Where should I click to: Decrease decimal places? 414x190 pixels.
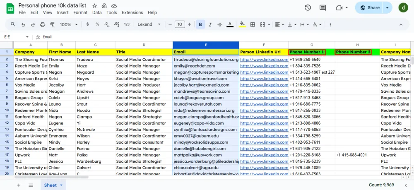pos(107,24)
